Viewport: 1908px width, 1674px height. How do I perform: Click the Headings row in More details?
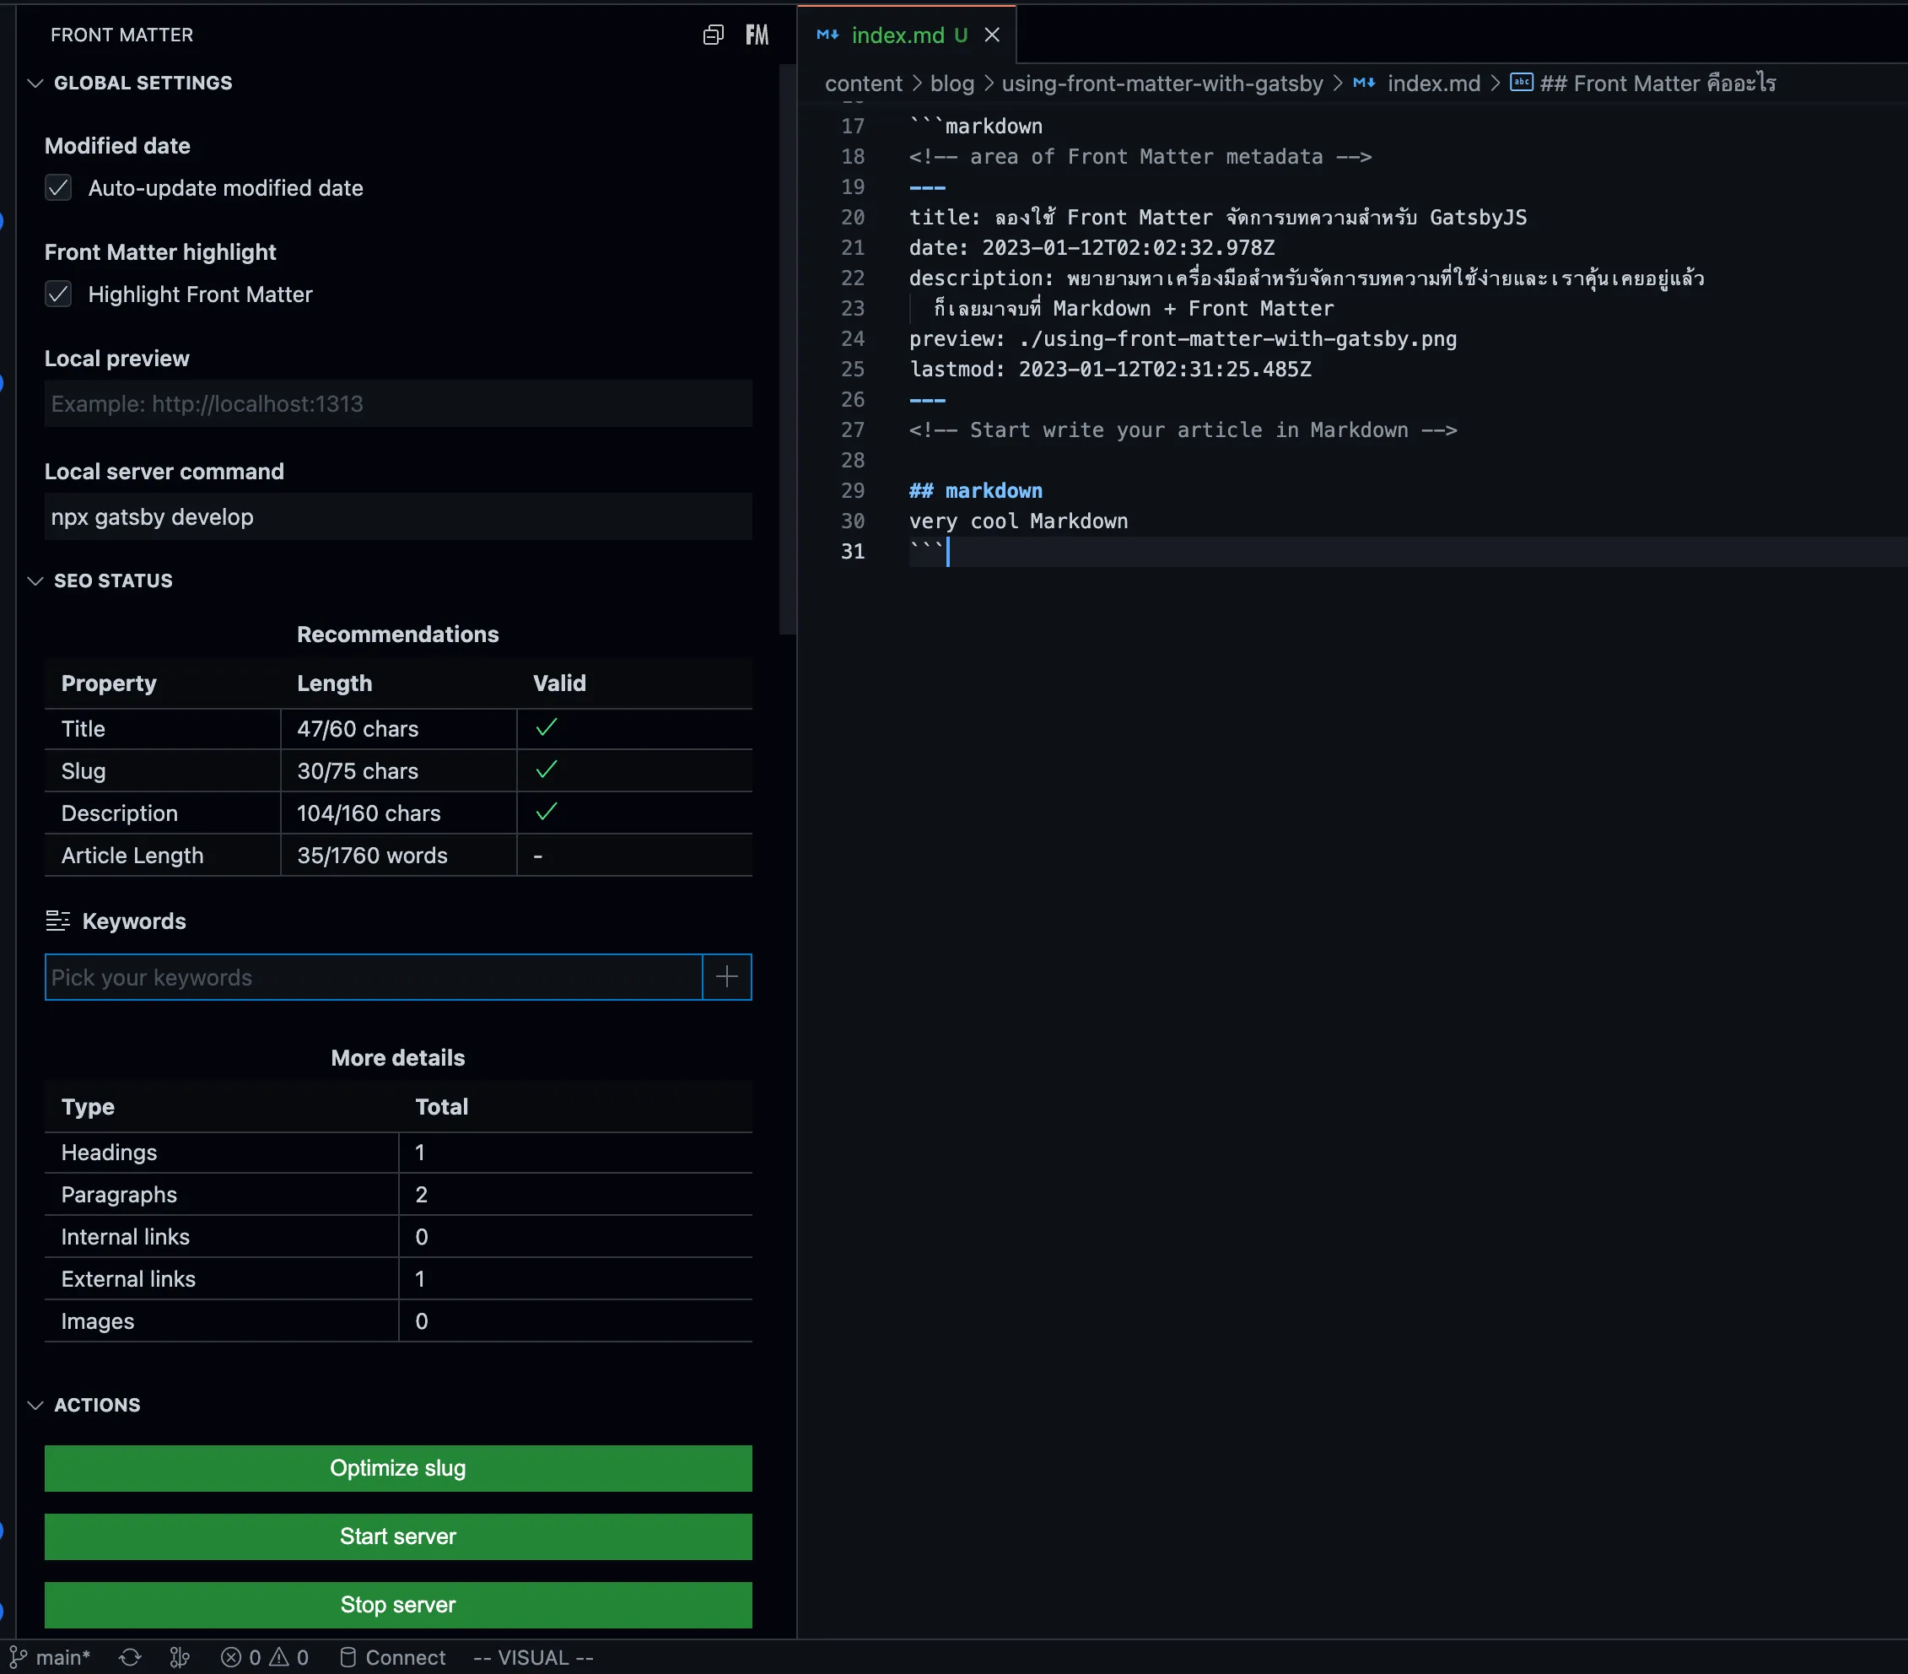397,1152
